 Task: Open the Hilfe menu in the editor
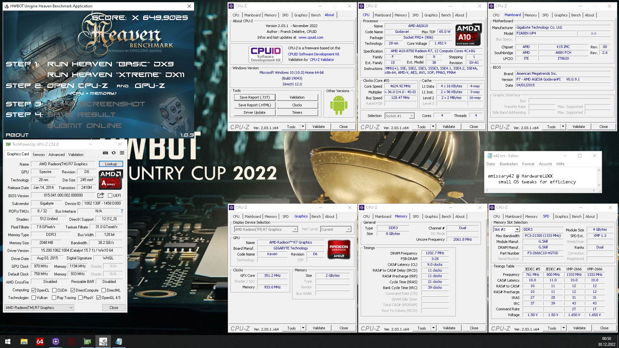click(560, 164)
